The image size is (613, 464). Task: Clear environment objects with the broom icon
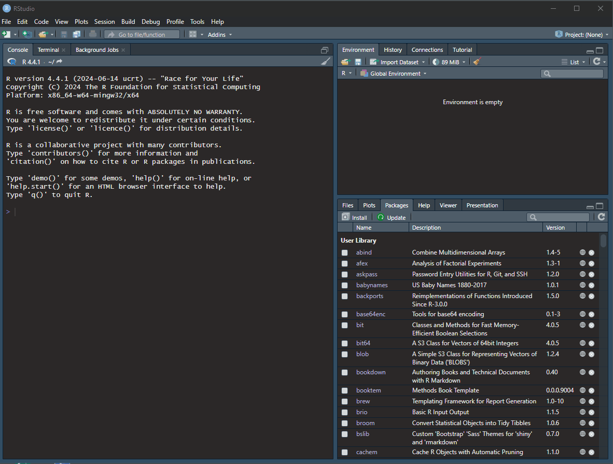click(x=477, y=62)
